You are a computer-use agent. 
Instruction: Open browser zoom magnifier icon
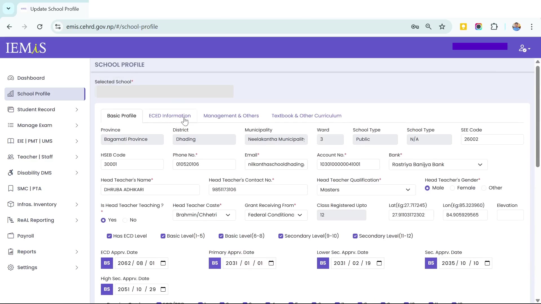(429, 27)
